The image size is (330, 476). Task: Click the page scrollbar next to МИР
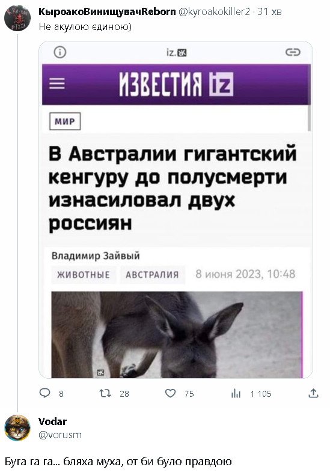(x=310, y=118)
